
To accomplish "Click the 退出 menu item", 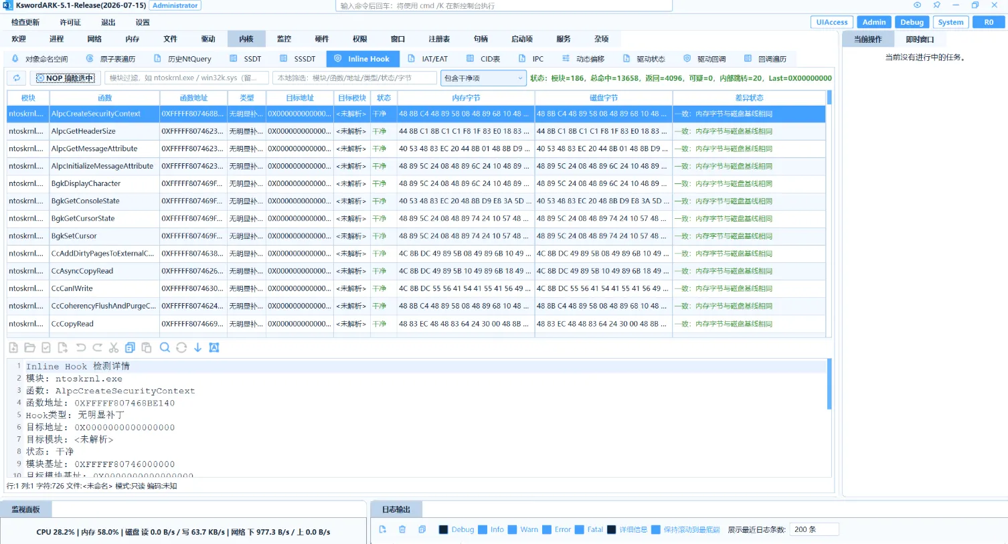I will coord(108,22).
